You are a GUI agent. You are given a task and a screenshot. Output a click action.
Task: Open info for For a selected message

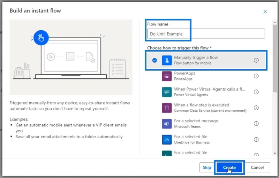click(x=256, y=123)
